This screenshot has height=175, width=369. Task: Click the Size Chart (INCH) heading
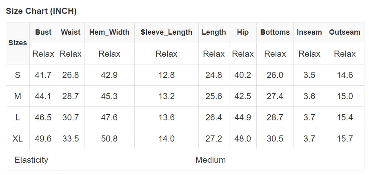[41, 11]
